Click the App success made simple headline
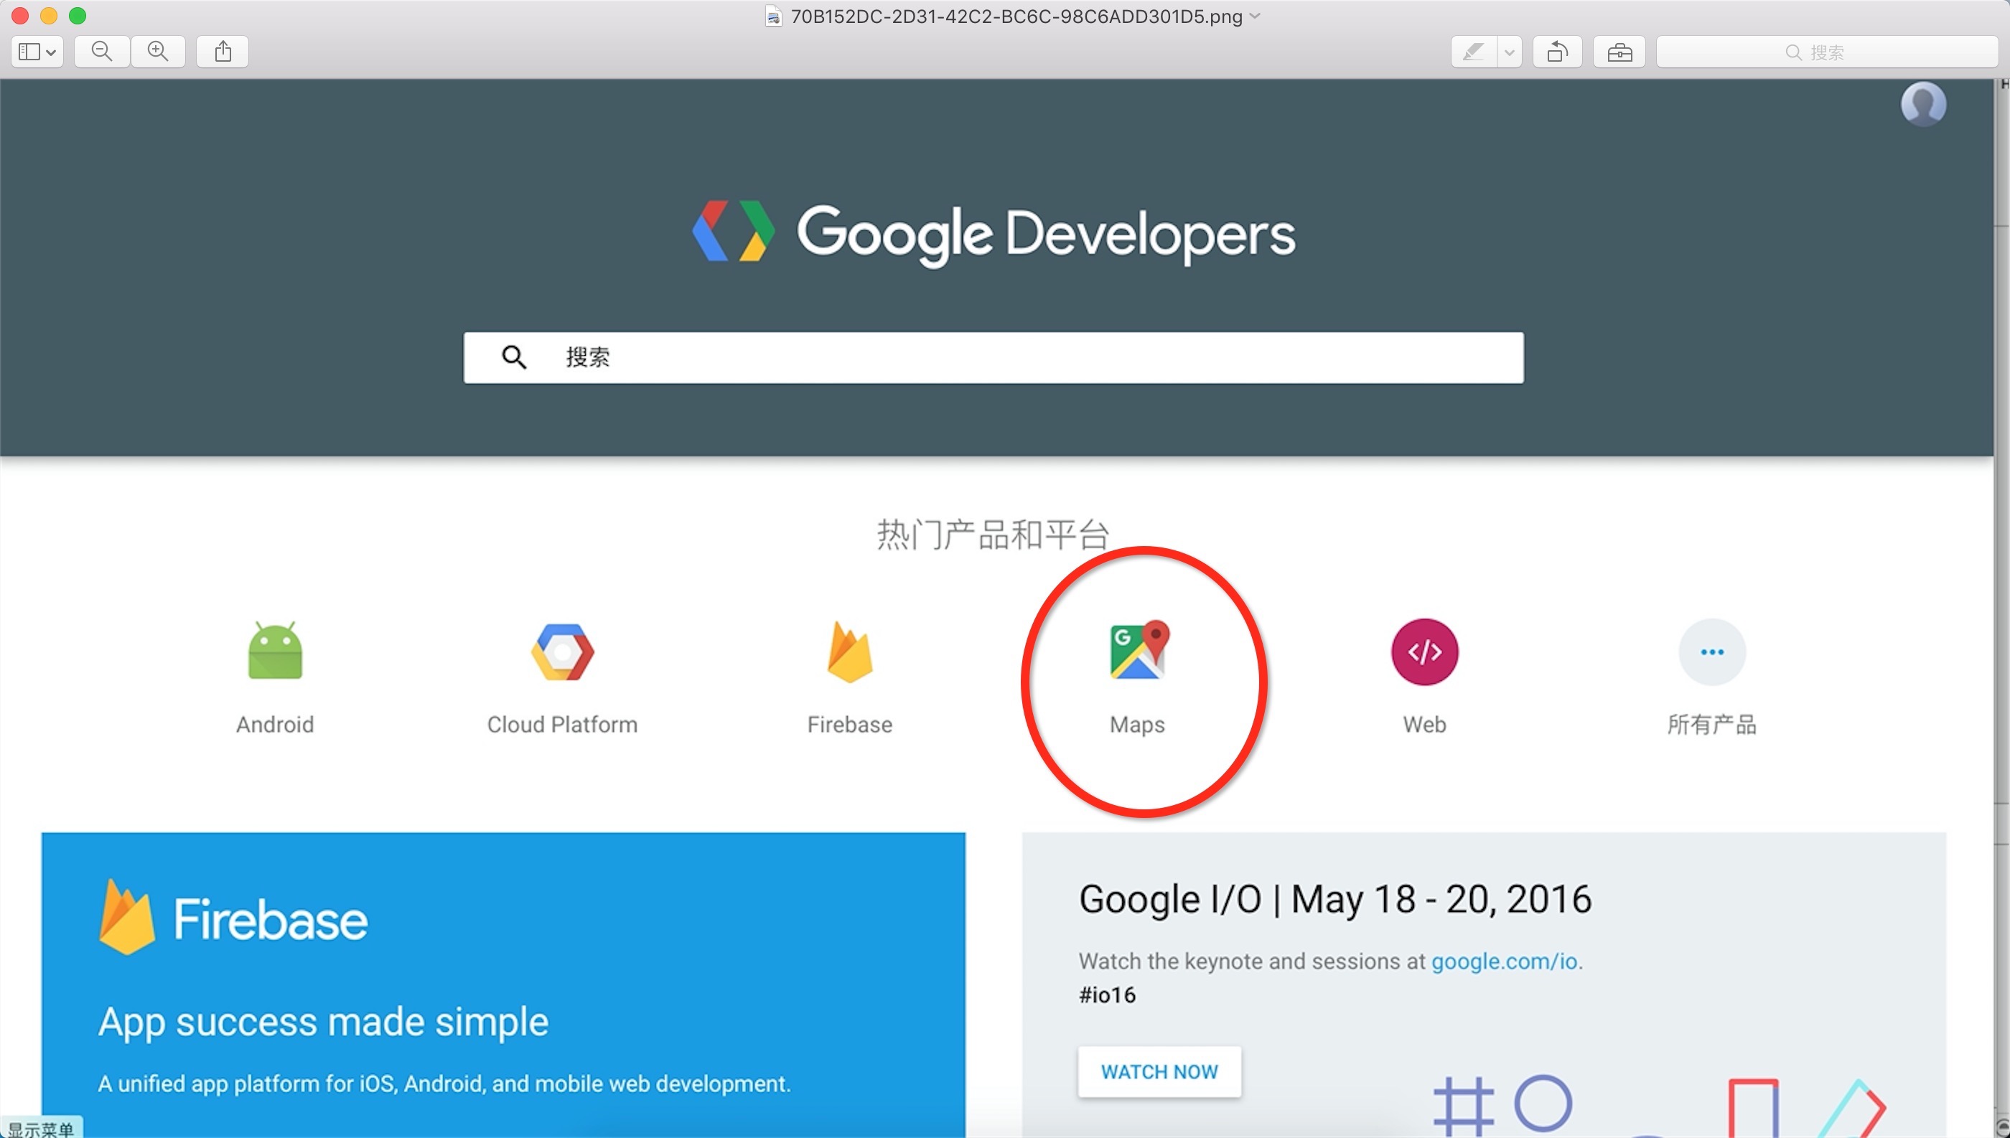 coord(324,1022)
